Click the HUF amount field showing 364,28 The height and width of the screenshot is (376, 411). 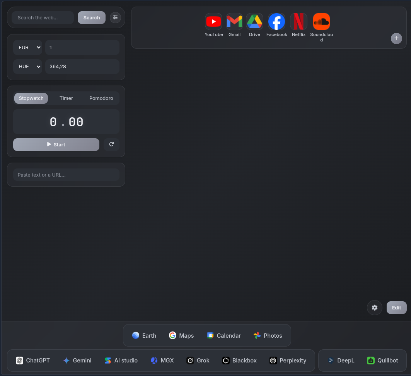tap(82, 67)
